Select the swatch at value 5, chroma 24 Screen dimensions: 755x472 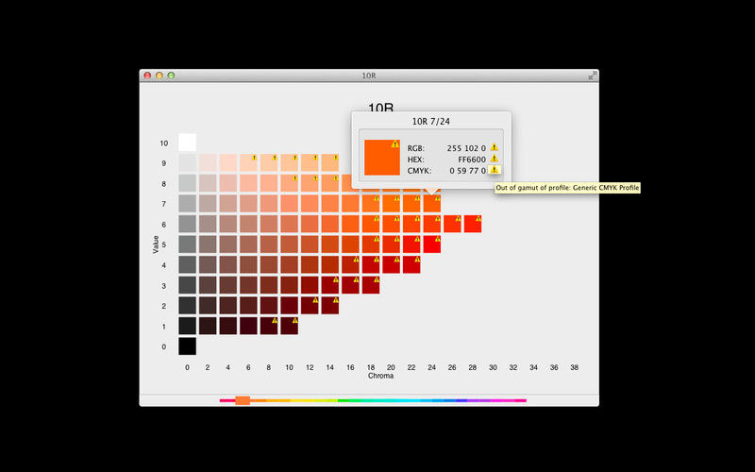432,244
